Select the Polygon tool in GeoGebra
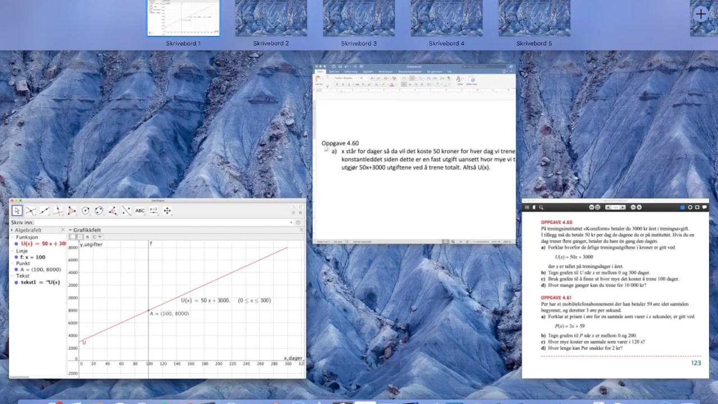Viewport: 718px width, 404px height. (72, 211)
